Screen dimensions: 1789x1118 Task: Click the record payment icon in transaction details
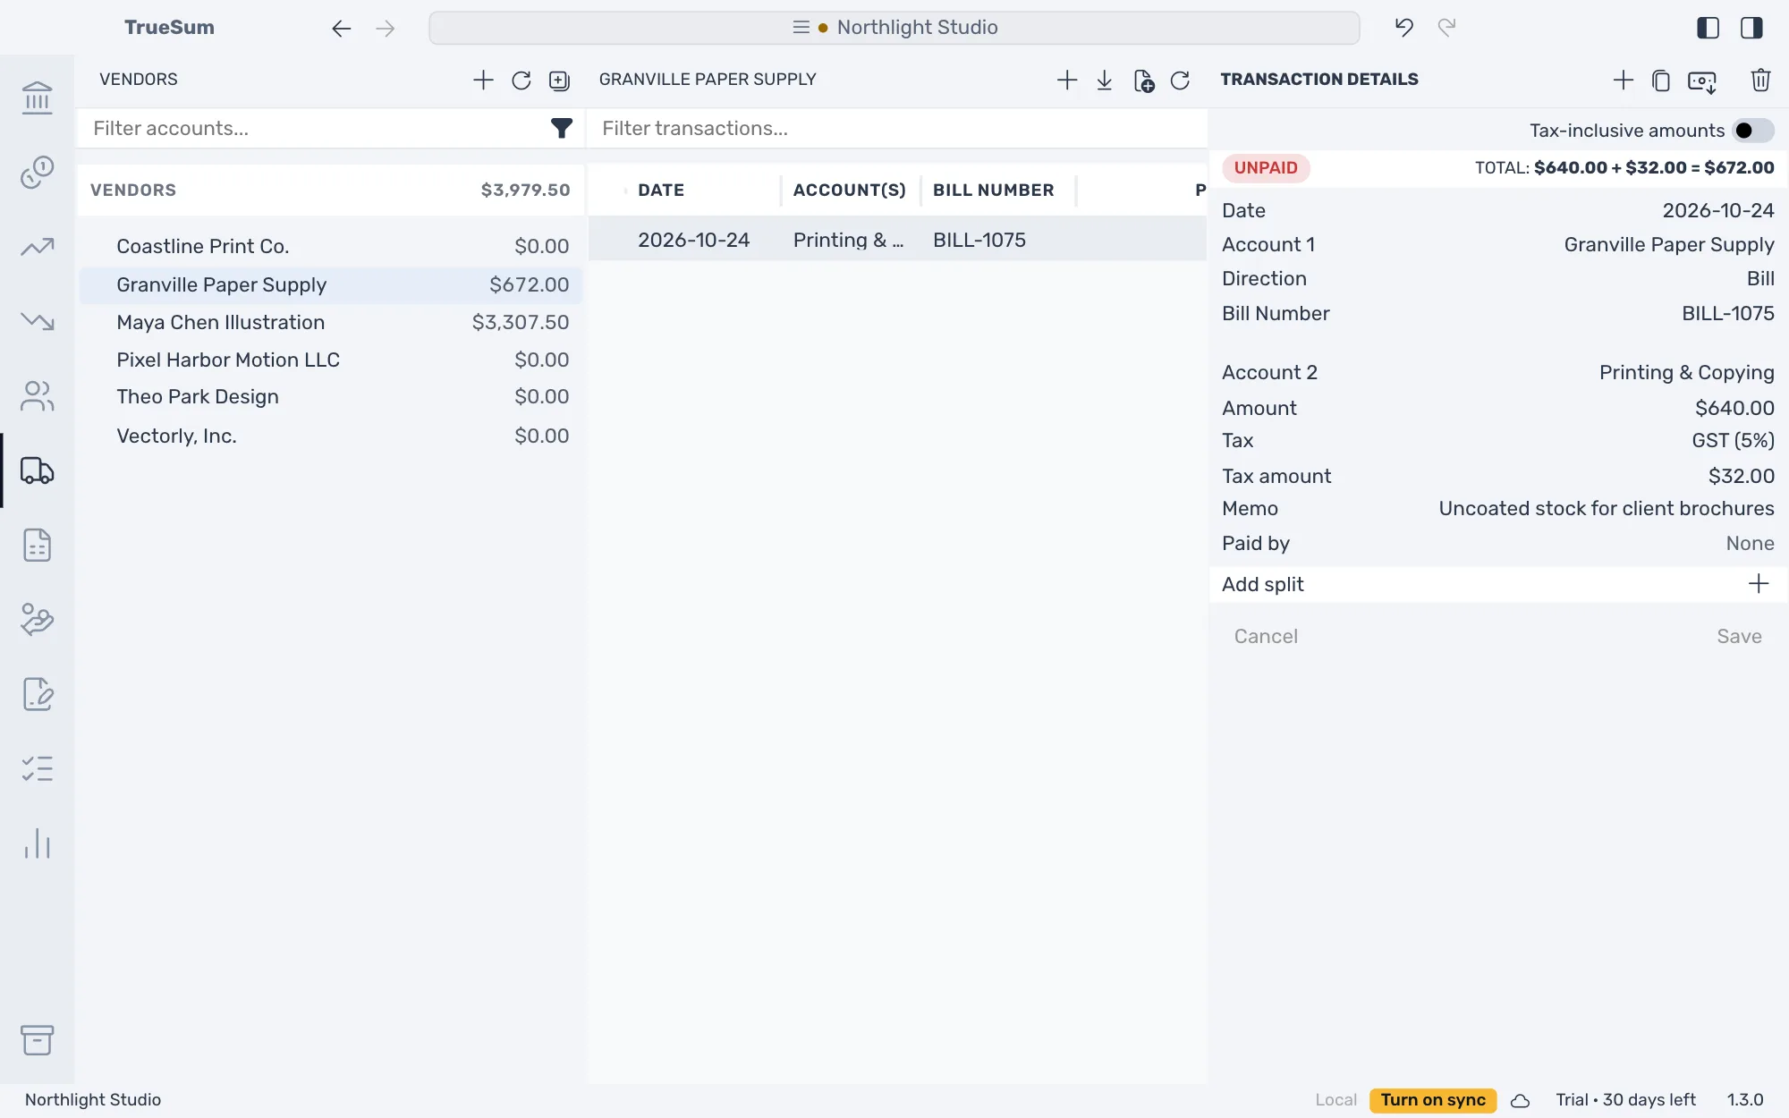pos(1702,81)
